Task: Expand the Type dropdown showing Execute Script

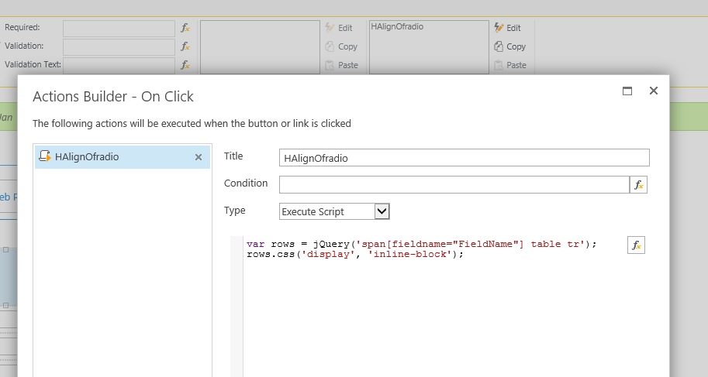Action: [x=382, y=211]
